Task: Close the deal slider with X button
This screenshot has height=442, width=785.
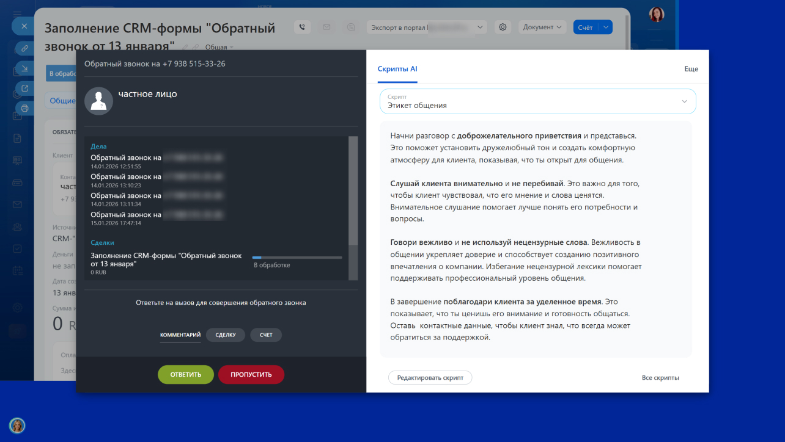Action: click(x=24, y=26)
